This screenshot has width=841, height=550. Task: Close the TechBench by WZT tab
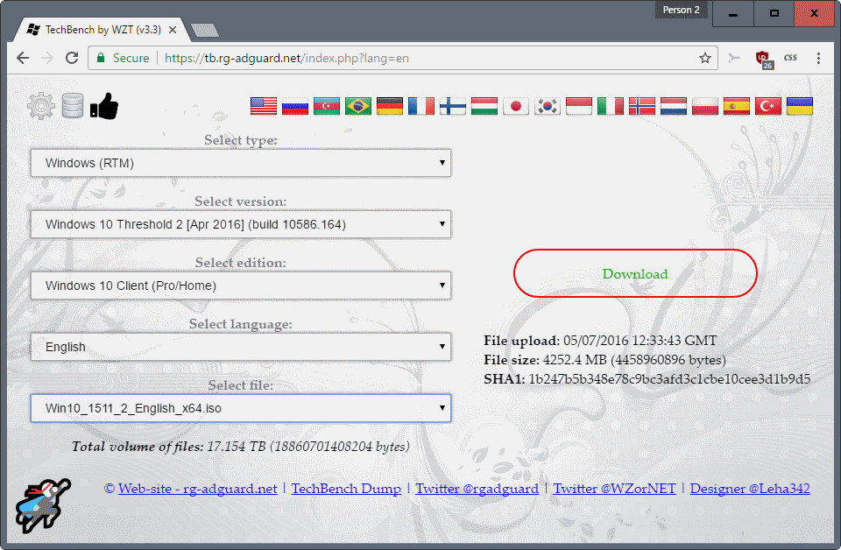[x=173, y=30]
